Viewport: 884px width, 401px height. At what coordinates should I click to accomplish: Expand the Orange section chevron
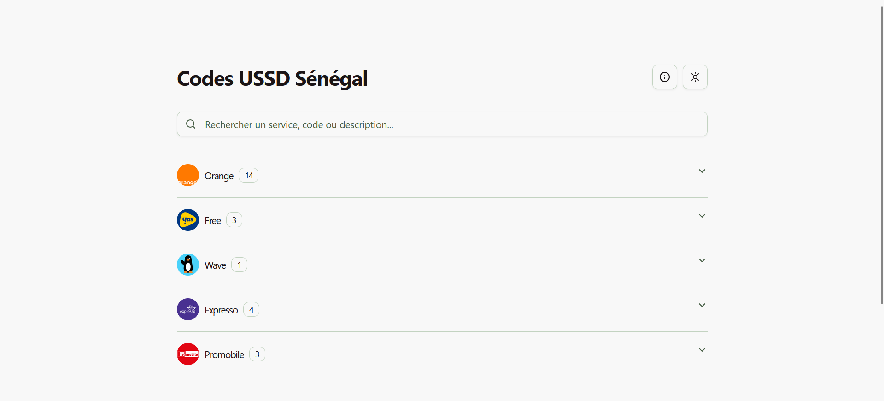[702, 171]
